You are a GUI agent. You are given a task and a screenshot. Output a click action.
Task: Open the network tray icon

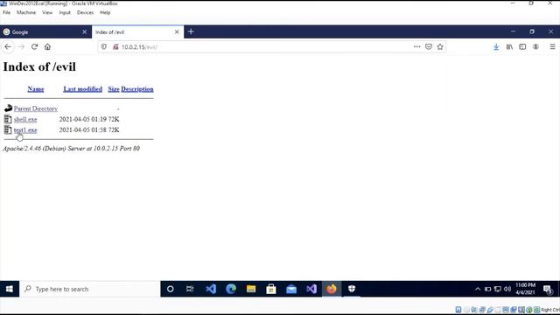coord(498,289)
